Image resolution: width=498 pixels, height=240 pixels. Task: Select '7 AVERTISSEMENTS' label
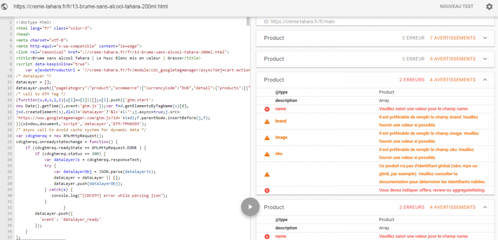coord(453,38)
